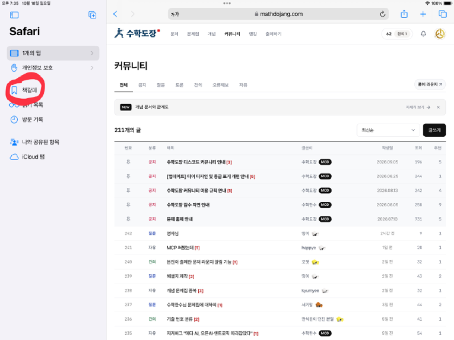This screenshot has width=454, height=340.
Task: Open the notification bell
Action: point(423,34)
